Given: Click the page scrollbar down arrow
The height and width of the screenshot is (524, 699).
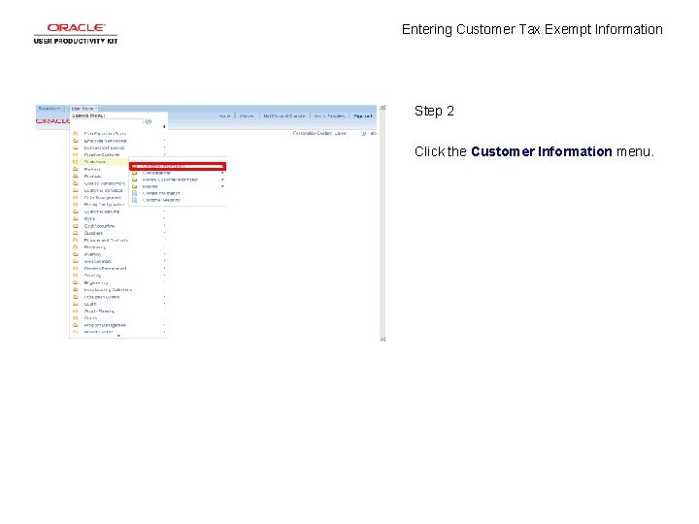Looking at the screenshot, I should tap(383, 339).
